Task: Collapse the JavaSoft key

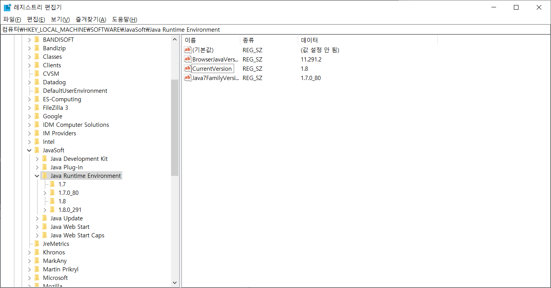Action: coord(29,150)
